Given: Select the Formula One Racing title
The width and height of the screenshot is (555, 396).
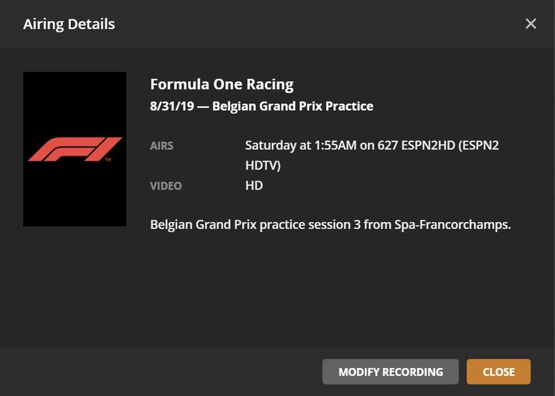Looking at the screenshot, I should click(221, 84).
